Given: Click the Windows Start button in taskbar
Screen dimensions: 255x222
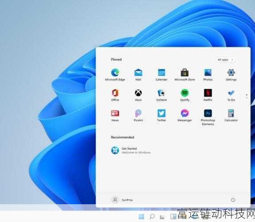Looking at the screenshot, I should (x=141, y=217).
